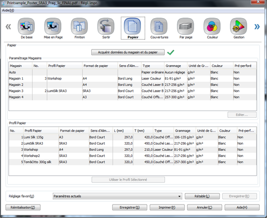267x218 pixels.
Task: Open the Sortir output icon
Action: click(x=106, y=26)
